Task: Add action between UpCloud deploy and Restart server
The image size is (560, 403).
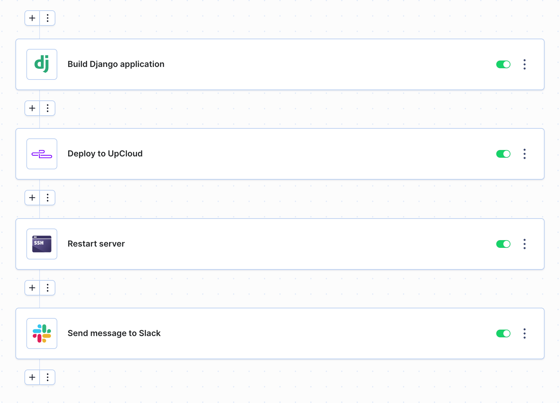Action: 32,198
